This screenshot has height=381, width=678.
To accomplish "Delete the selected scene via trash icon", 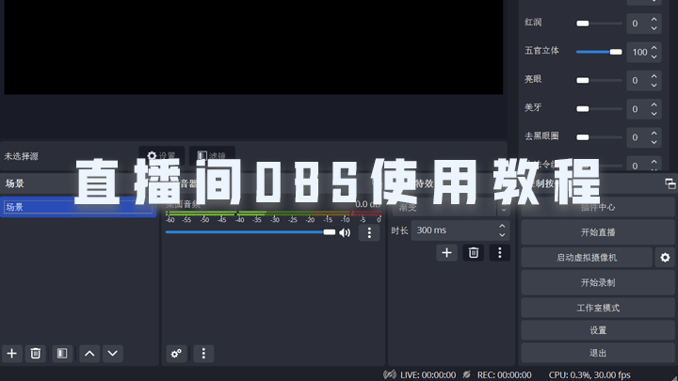I will click(36, 354).
